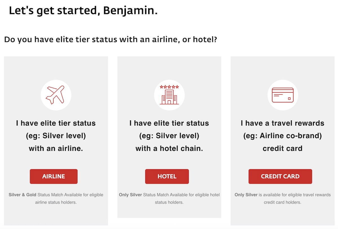Screen dimensions: 338x229
Task: Click the 'airline status holders.' text under AIRLINE
Action: pyautogui.click(x=56, y=202)
